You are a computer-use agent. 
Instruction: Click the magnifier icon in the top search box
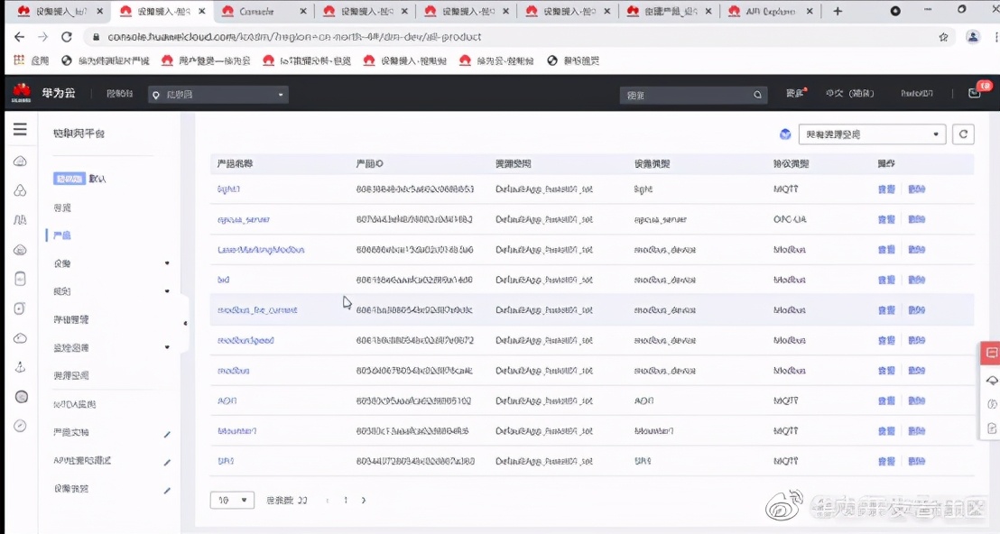pyautogui.click(x=757, y=95)
